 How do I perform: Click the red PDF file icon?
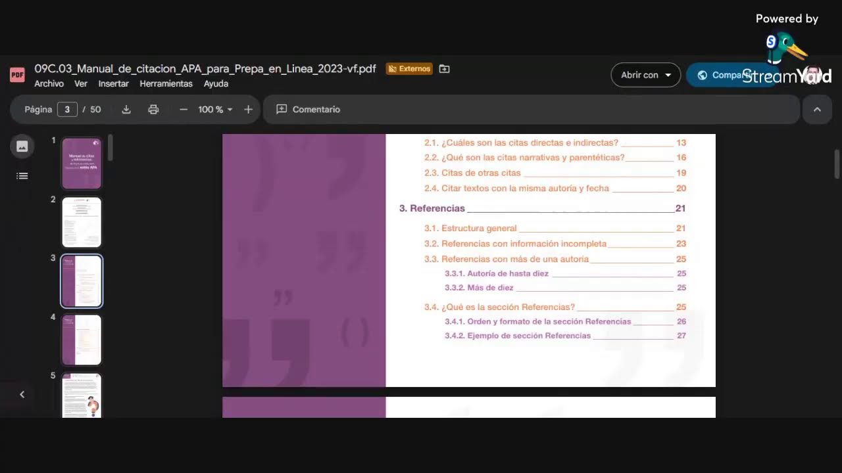[x=17, y=75]
